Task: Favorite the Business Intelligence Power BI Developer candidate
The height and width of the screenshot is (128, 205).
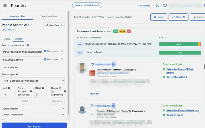Action: [x=92, y=106]
